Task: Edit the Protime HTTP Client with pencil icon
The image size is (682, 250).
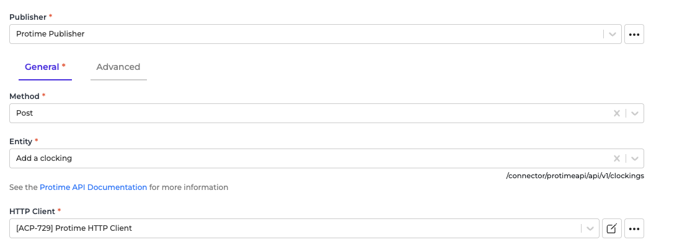Action: (611, 228)
